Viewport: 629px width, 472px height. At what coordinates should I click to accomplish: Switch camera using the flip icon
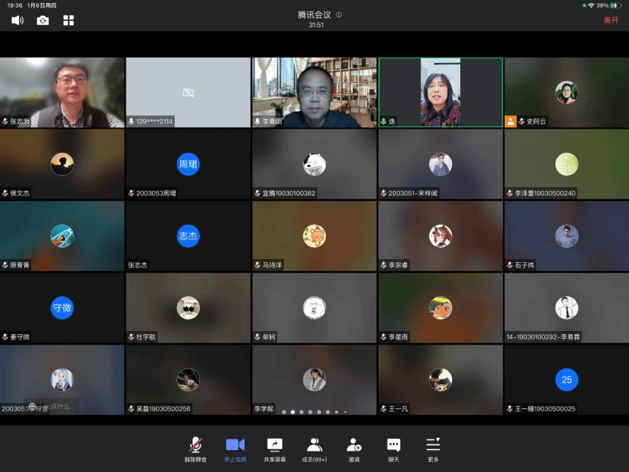point(43,20)
